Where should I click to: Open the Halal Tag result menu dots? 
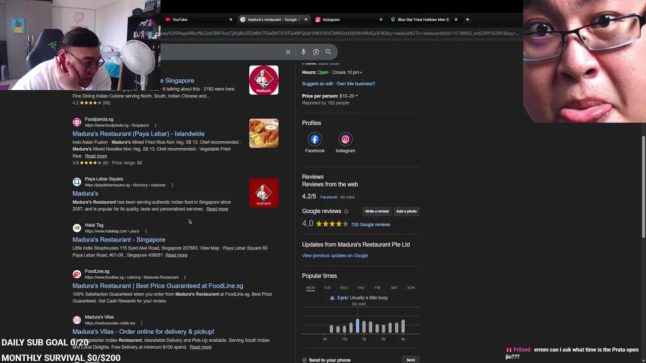pyautogui.click(x=146, y=231)
